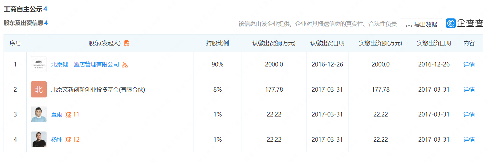Click the relation icon next to 夏雨
488x162 pixels.
[68, 115]
